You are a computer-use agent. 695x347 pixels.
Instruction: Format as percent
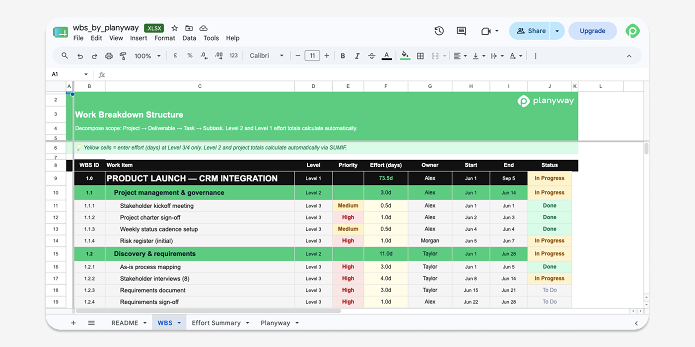coord(190,56)
